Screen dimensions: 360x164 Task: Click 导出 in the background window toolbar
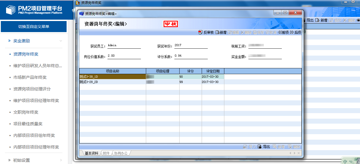[x=308, y=20]
